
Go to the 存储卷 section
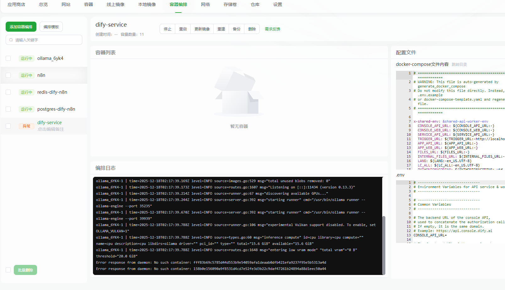pyautogui.click(x=230, y=5)
